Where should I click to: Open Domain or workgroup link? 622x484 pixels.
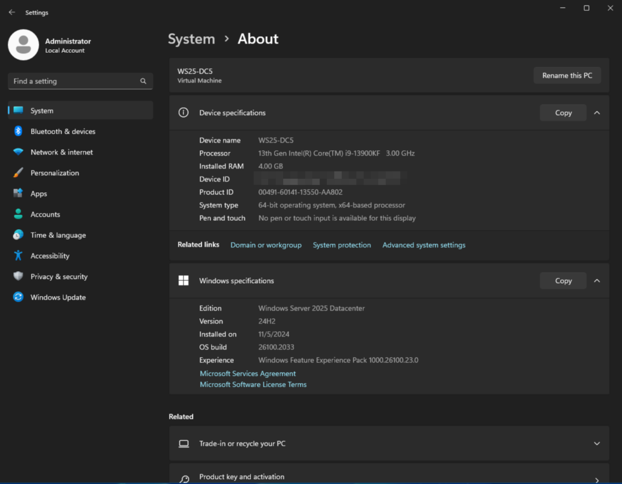(266, 245)
